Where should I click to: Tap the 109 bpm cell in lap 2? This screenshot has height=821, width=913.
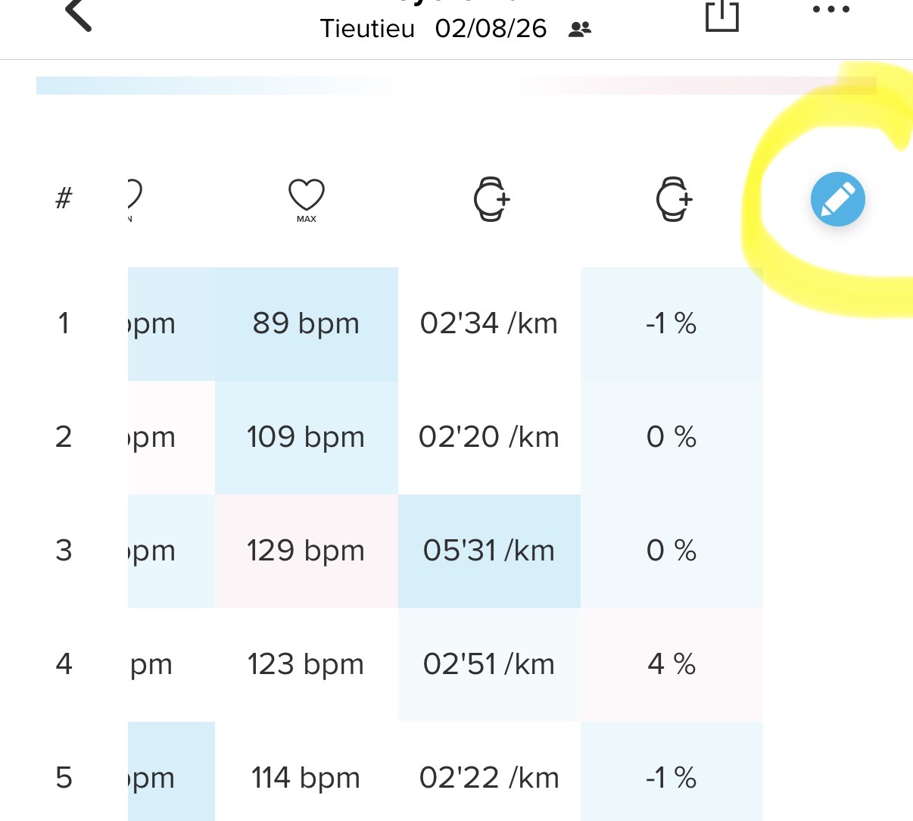pos(306,437)
